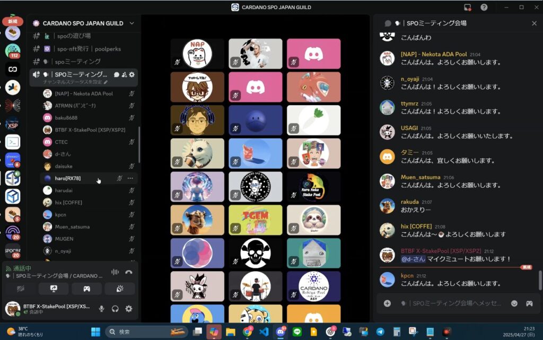Image resolution: width=543 pixels, height=340 pixels.
Task: Open emoji picker in chat input
Action: click(514, 303)
